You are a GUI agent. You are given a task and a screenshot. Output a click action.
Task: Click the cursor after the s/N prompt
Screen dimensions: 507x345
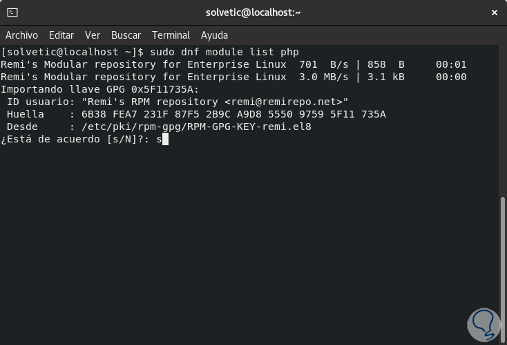click(x=166, y=140)
